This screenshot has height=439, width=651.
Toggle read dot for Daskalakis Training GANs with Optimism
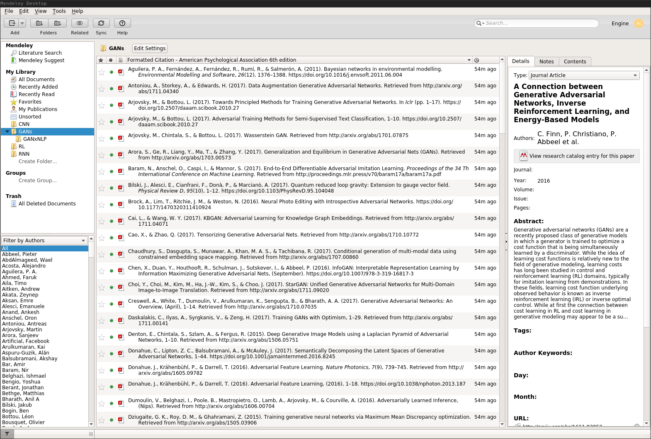click(112, 321)
